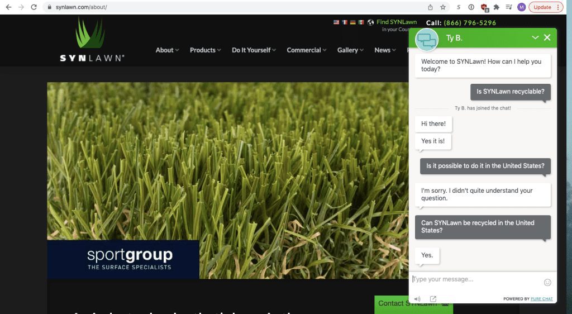Image resolution: width=572 pixels, height=314 pixels.
Task: Click the 'I'm sorry' reply message
Action: [483, 194]
